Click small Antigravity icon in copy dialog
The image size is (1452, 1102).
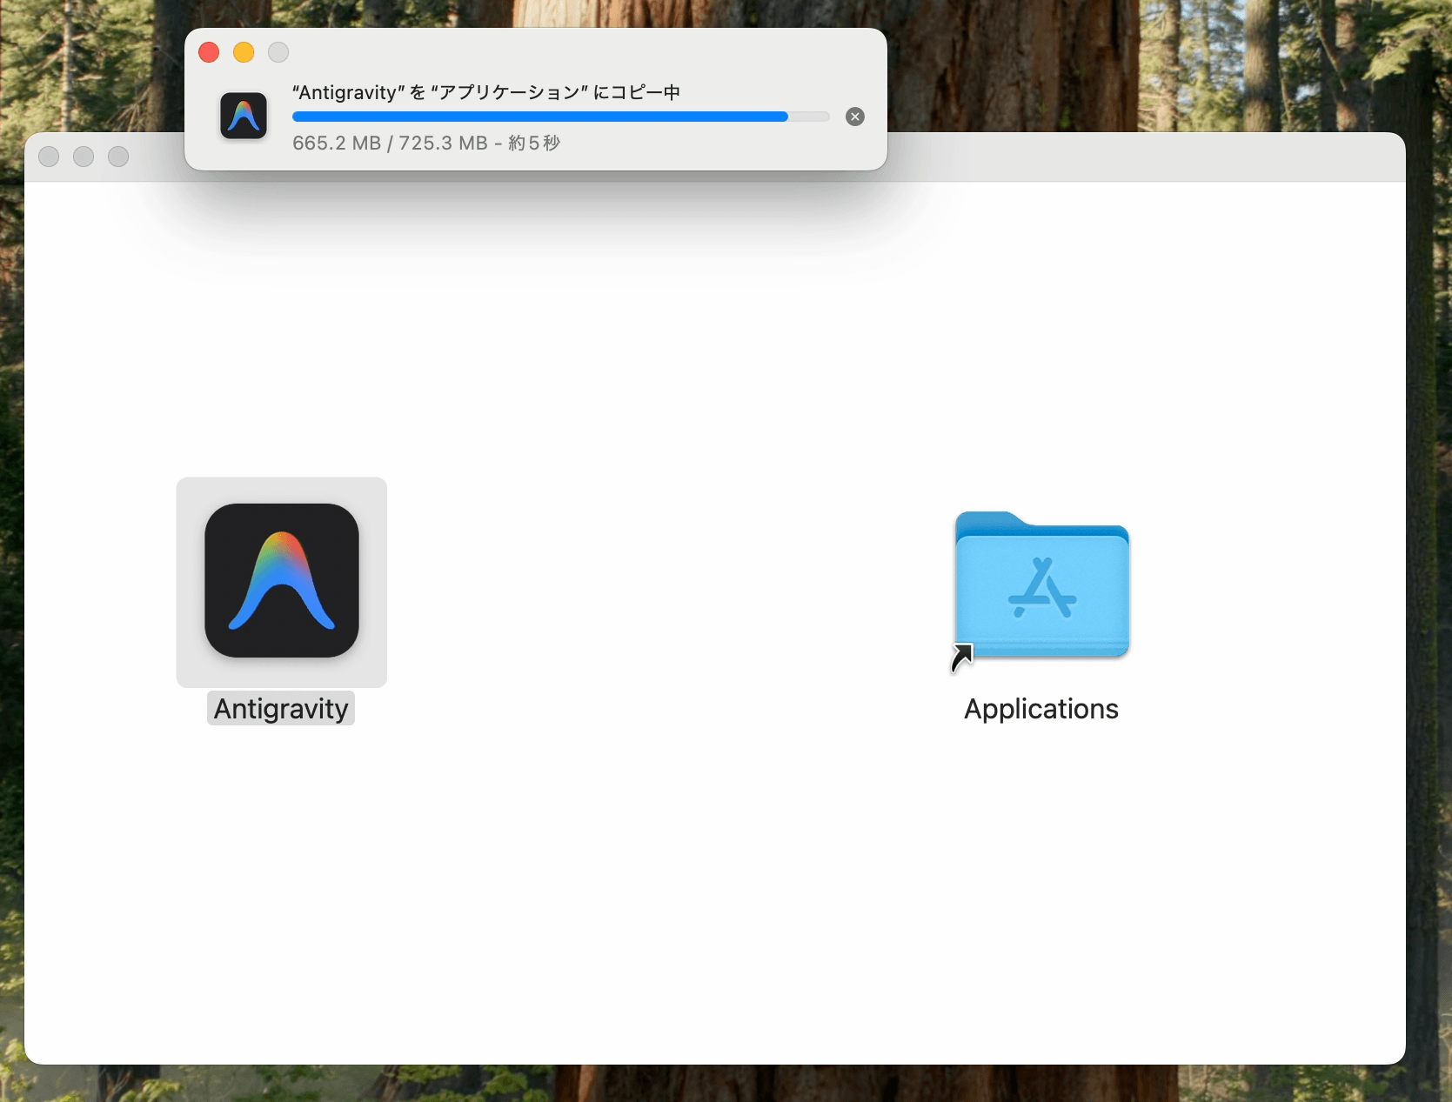click(244, 117)
